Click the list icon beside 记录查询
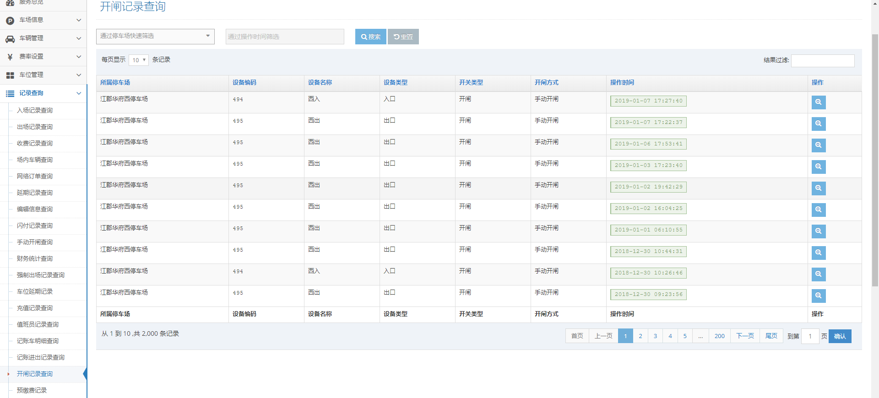Screen dimensions: 879x398 pyautogui.click(x=10, y=94)
